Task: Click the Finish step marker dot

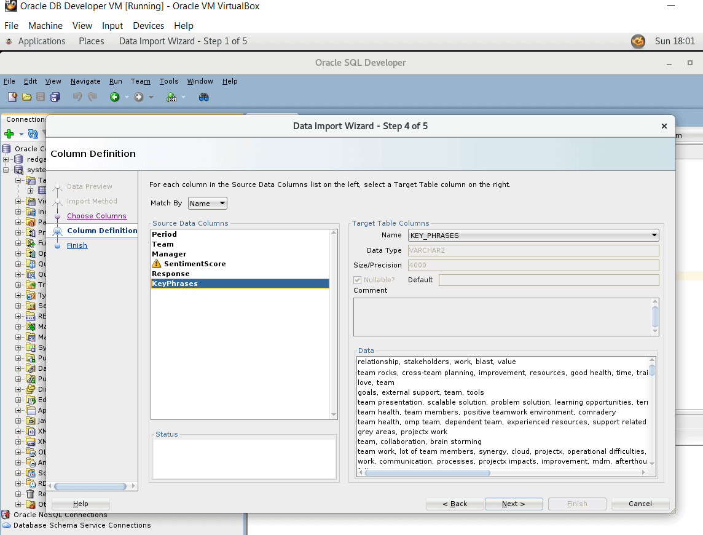Action: (57, 246)
